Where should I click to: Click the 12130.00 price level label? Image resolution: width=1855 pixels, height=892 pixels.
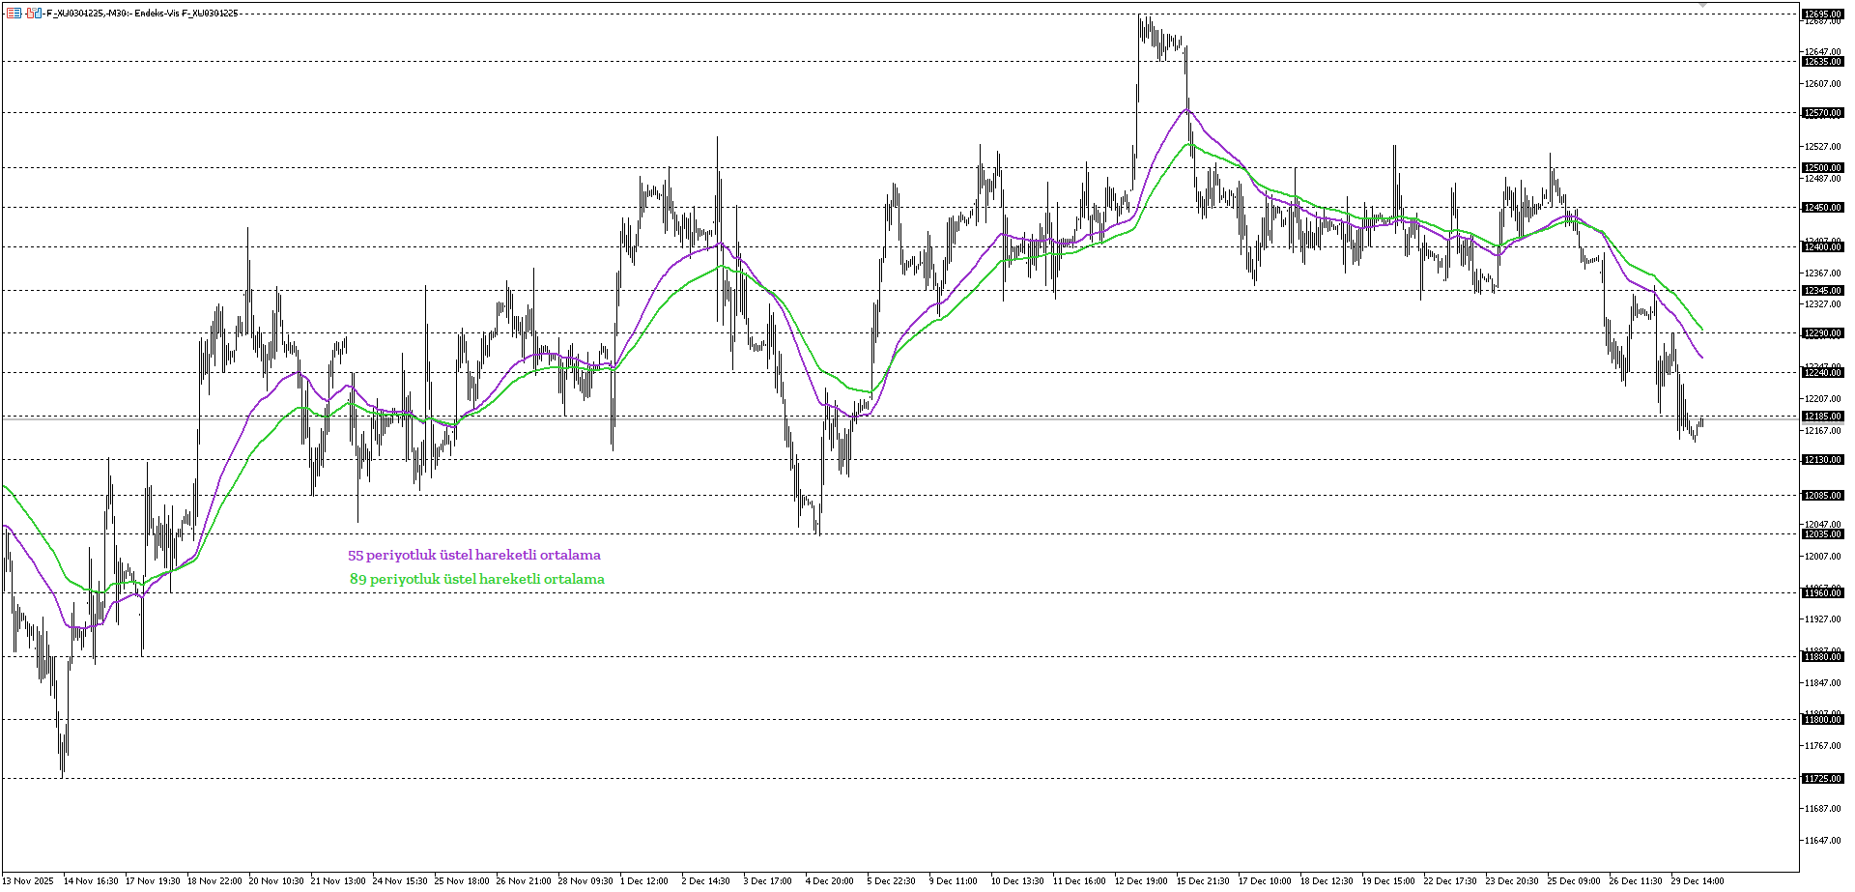1825,460
